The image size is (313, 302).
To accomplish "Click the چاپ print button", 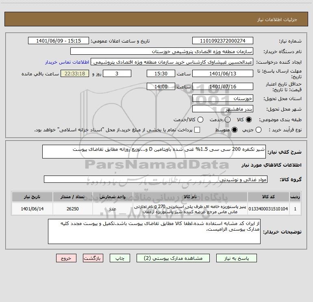I will (120, 258).
